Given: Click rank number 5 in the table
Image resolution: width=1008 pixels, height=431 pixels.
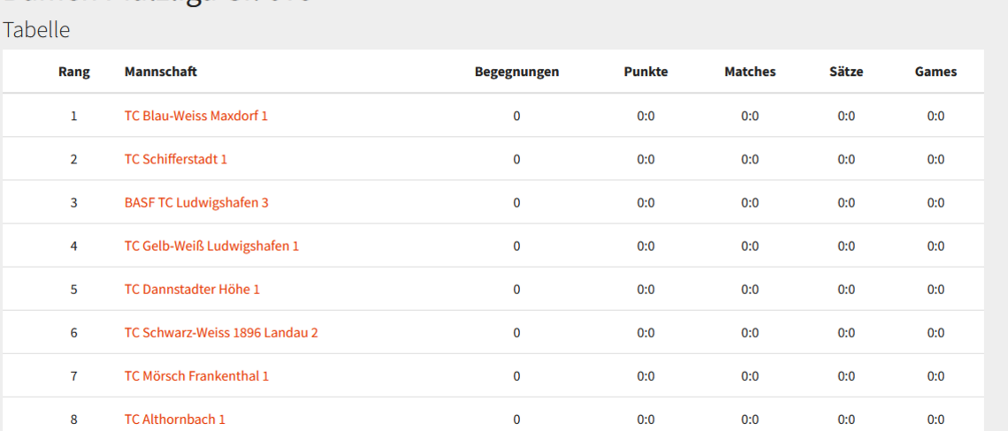Looking at the screenshot, I should [x=74, y=289].
